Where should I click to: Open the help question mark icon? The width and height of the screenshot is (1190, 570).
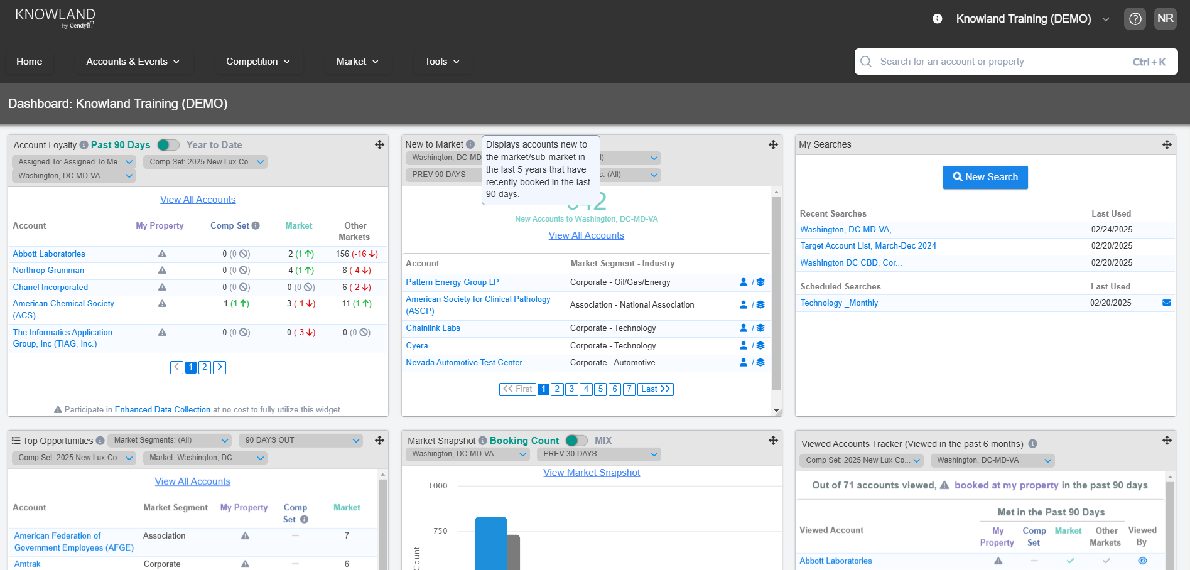tap(1135, 19)
